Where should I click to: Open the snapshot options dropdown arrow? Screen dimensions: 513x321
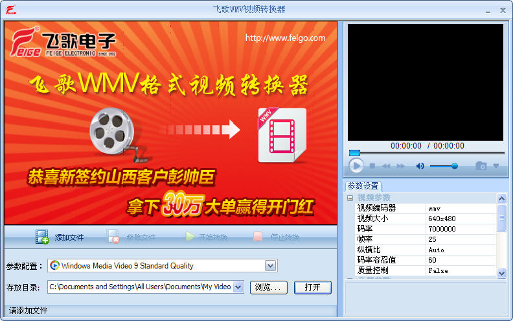point(496,166)
